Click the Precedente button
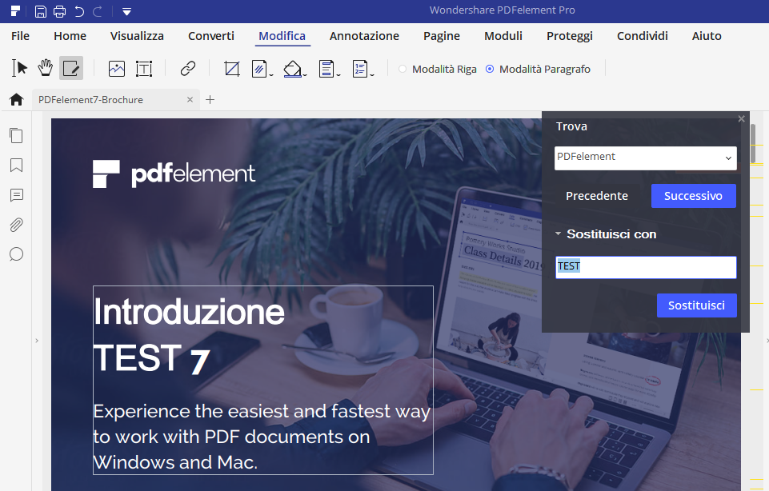Screen dimensions: 769x491 [x=597, y=196]
